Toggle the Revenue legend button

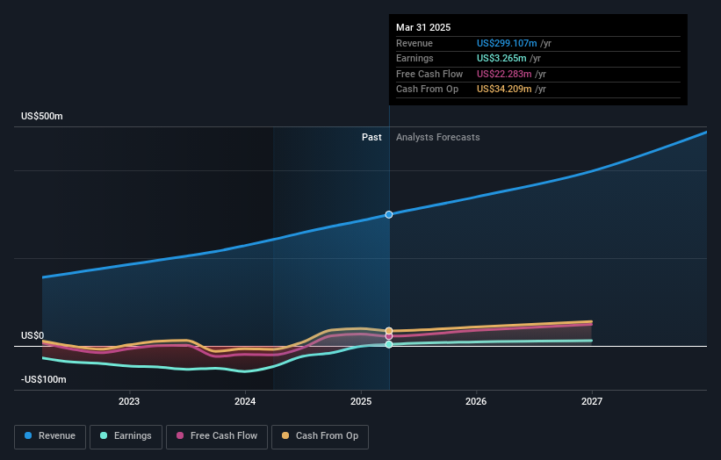click(50, 436)
